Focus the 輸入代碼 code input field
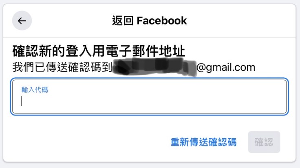300x168 pixels. (150, 96)
